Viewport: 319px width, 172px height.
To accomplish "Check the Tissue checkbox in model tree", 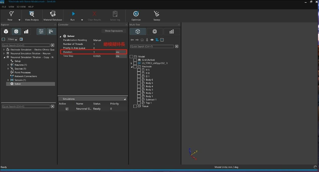I will (135, 106).
